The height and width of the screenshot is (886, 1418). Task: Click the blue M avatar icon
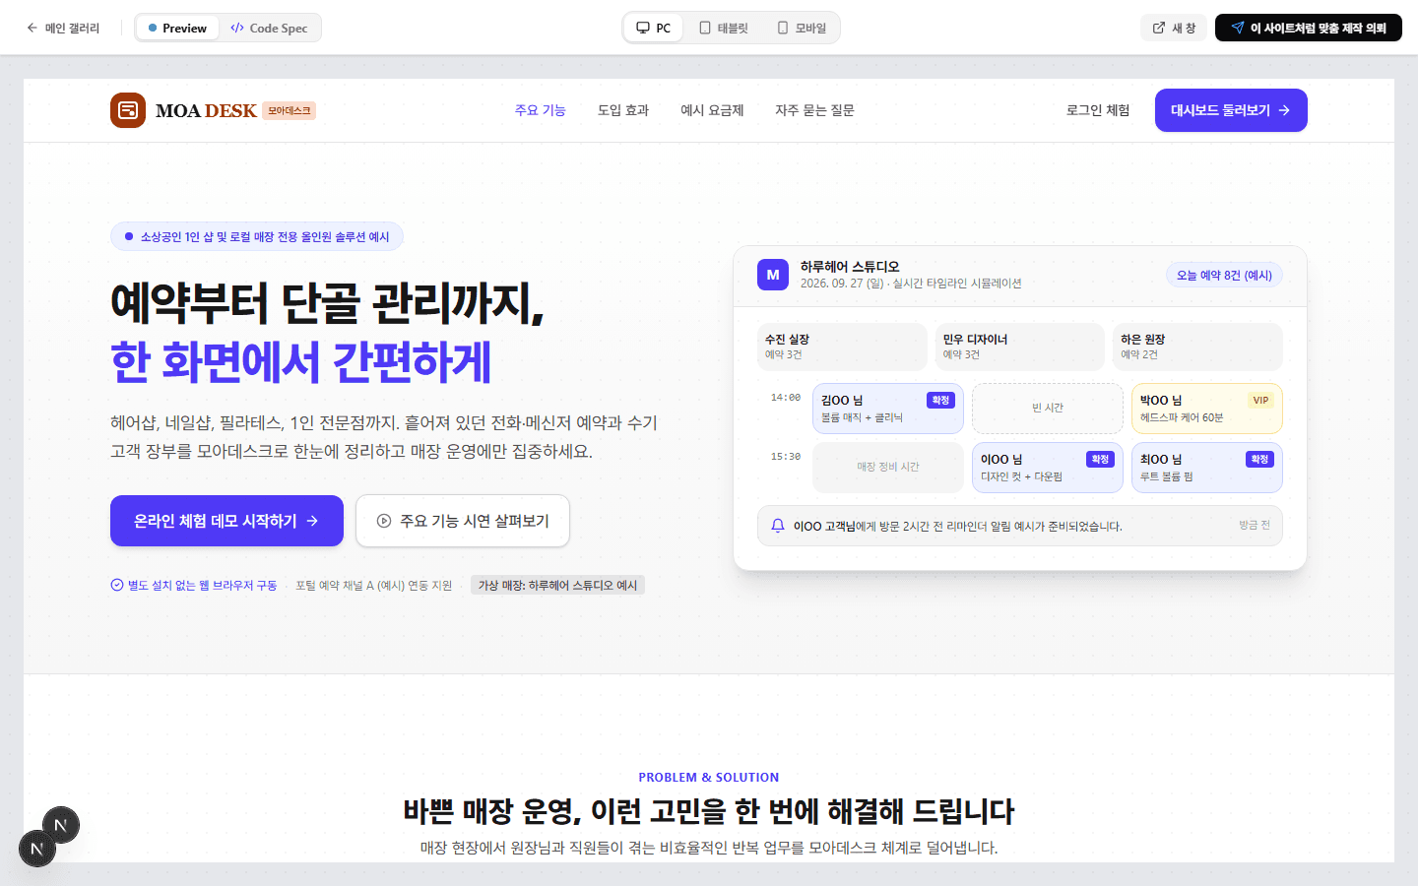[773, 275]
